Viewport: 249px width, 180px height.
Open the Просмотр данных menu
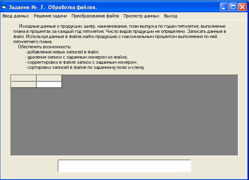pyautogui.click(x=141, y=16)
